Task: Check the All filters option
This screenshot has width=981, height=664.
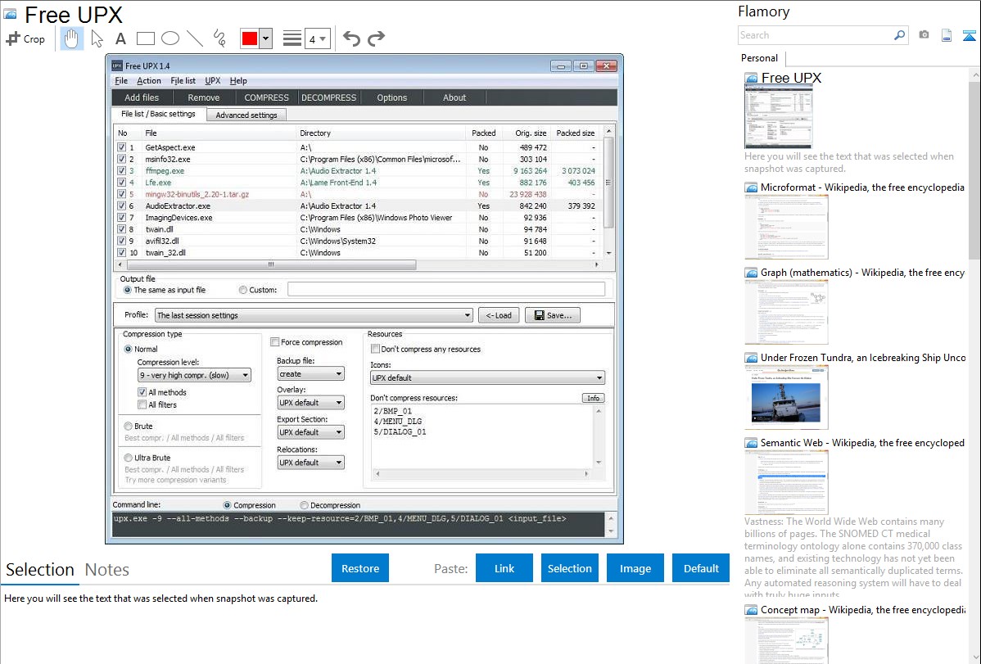Action: (x=142, y=404)
